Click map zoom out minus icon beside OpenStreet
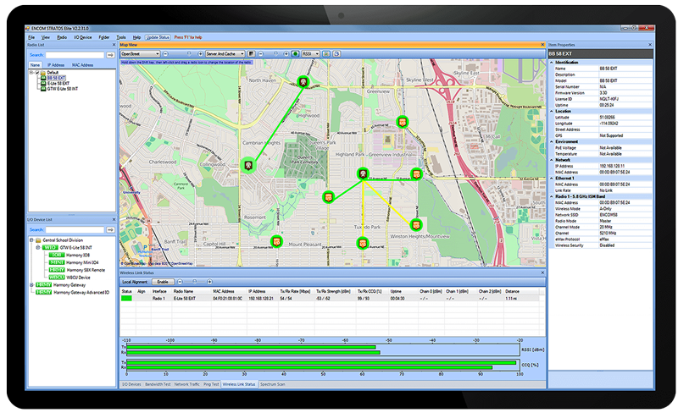This screenshot has height=418, width=678. 165,54
